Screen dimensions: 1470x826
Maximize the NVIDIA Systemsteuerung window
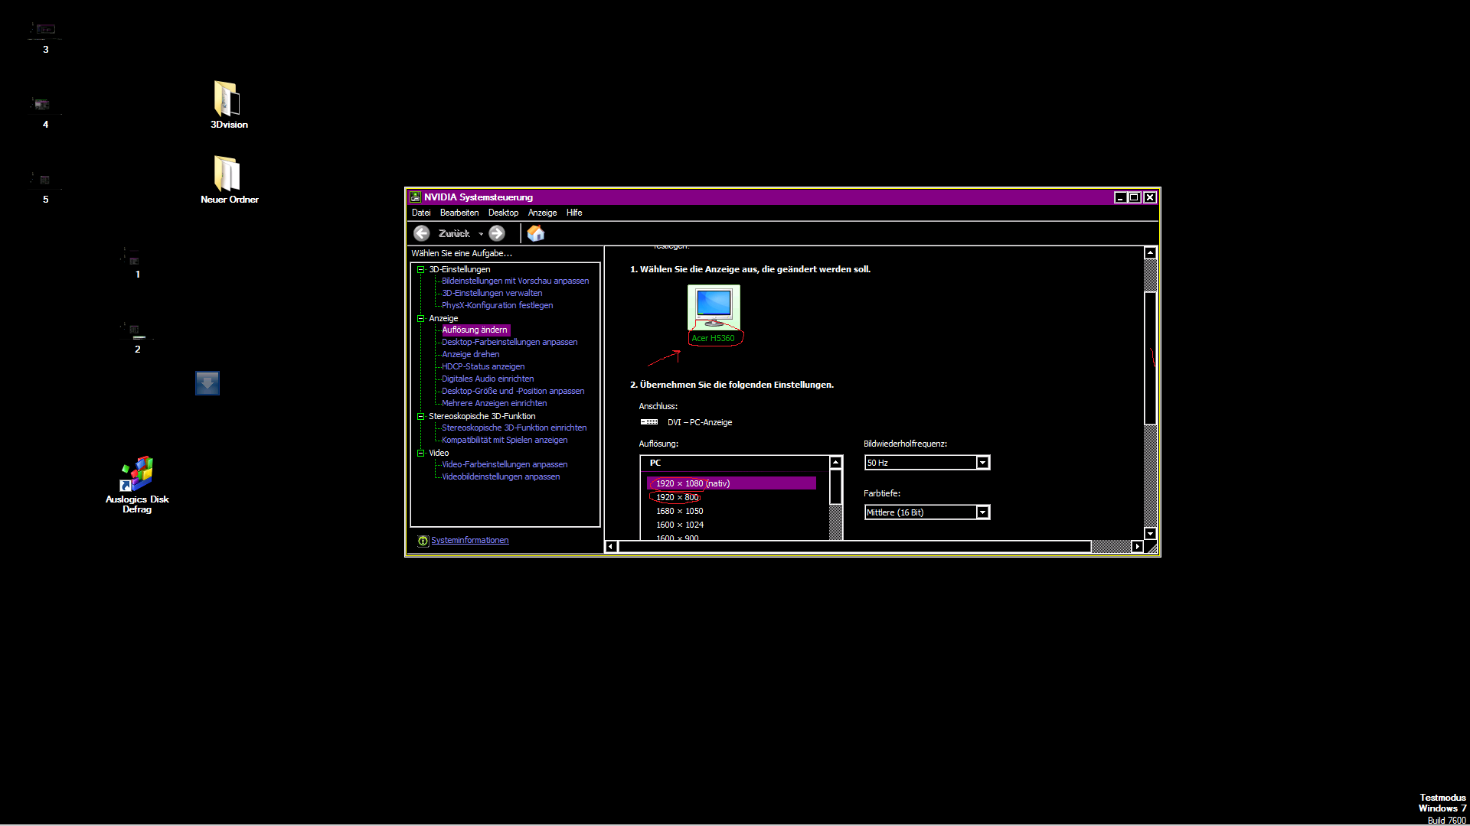point(1135,197)
